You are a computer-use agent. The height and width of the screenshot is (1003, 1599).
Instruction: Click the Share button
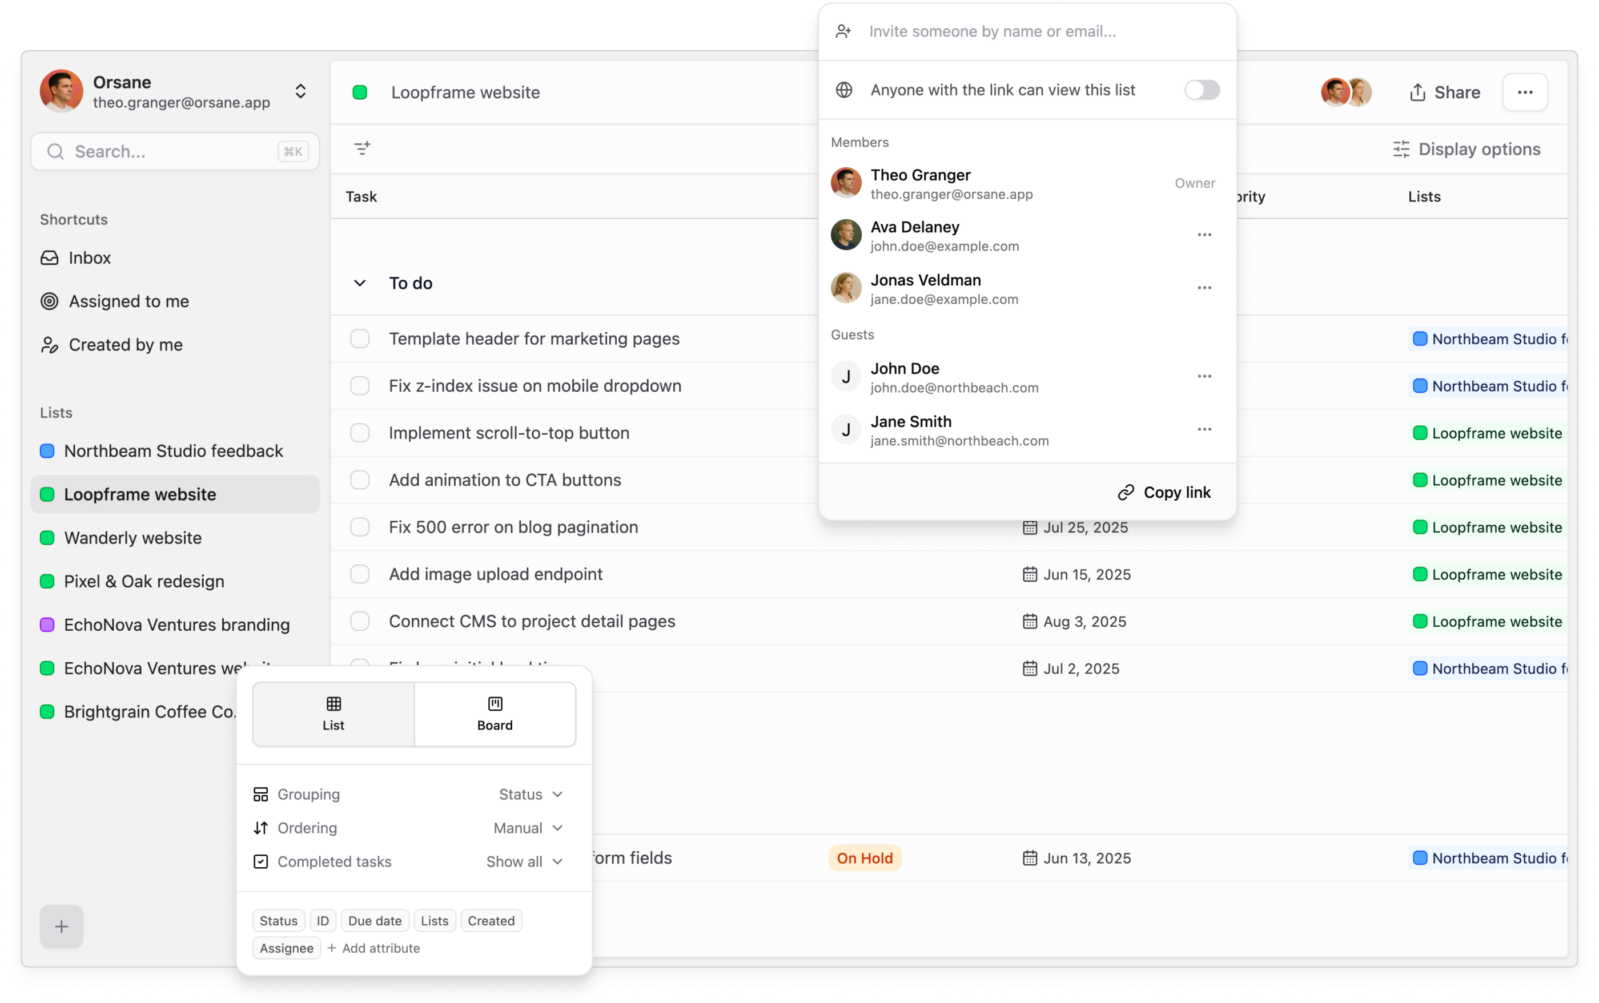pyautogui.click(x=1444, y=92)
